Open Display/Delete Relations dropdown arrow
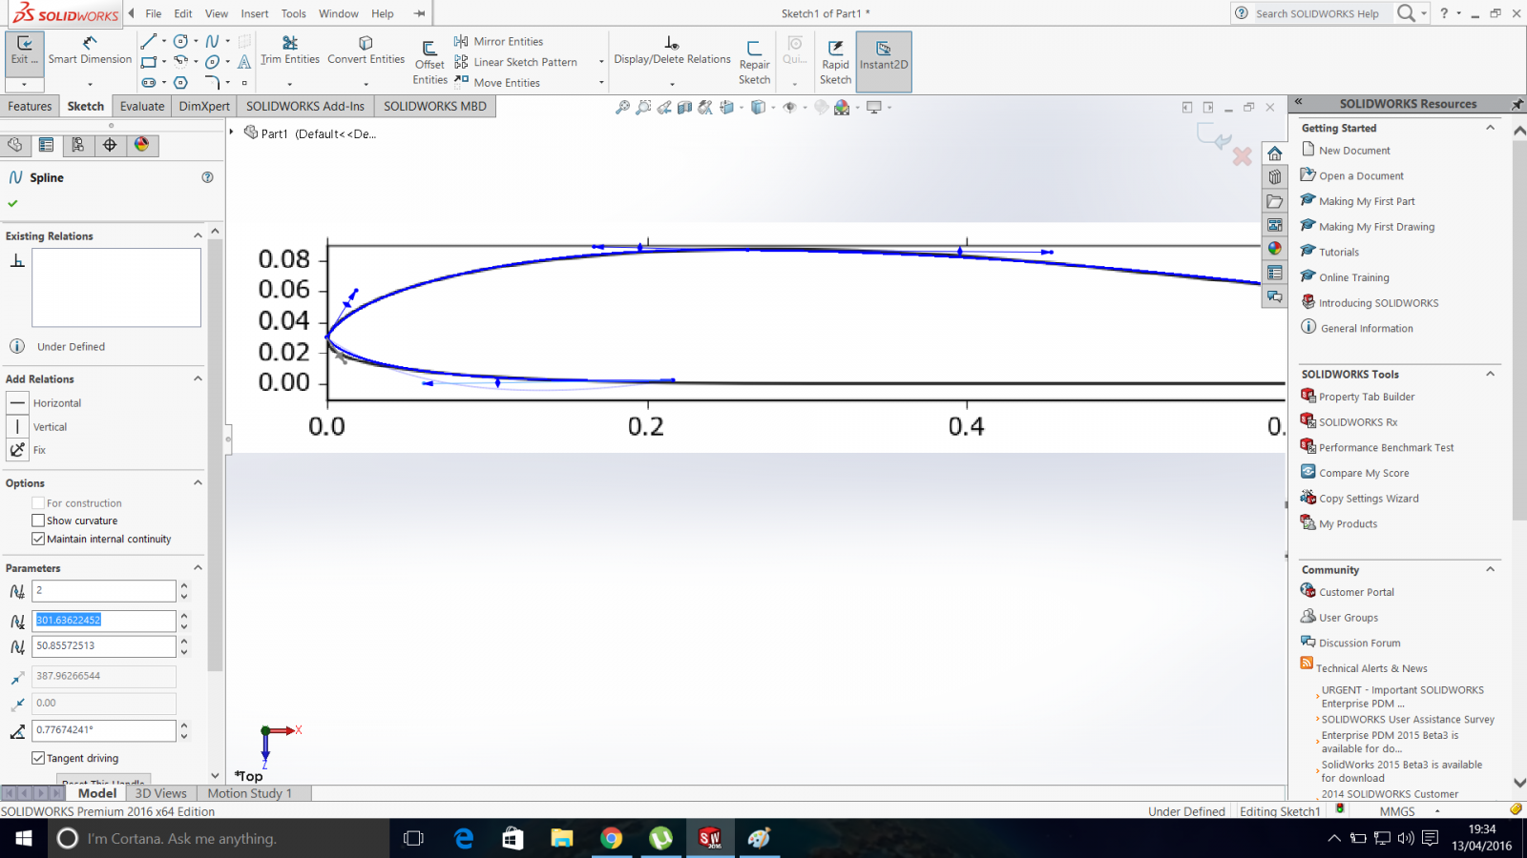1527x858 pixels. [672, 84]
